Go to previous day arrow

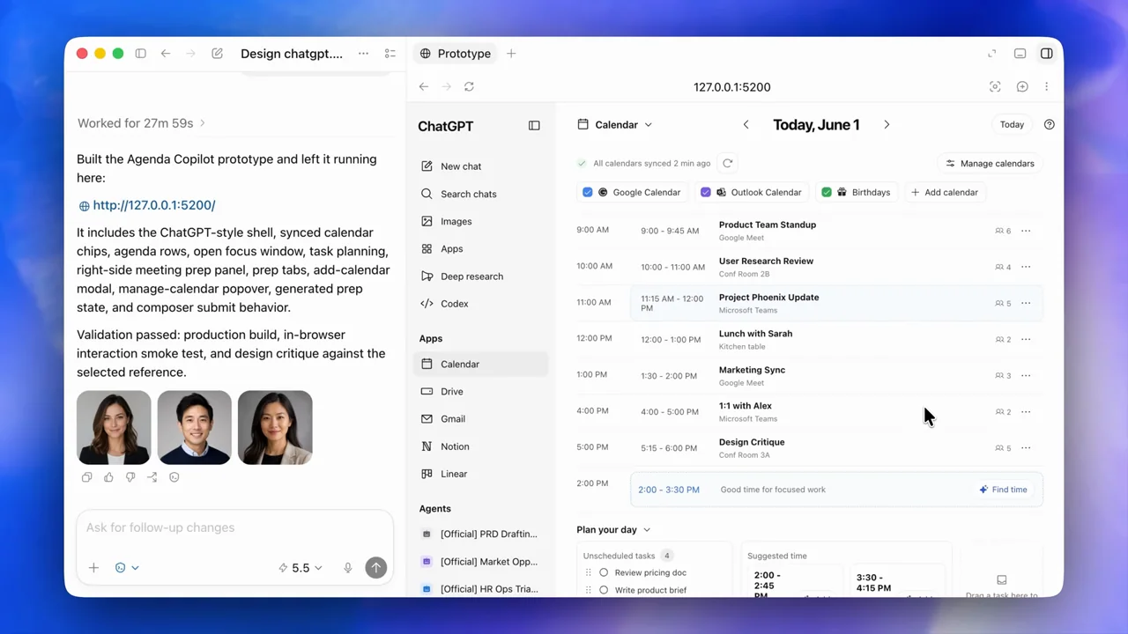coord(746,125)
